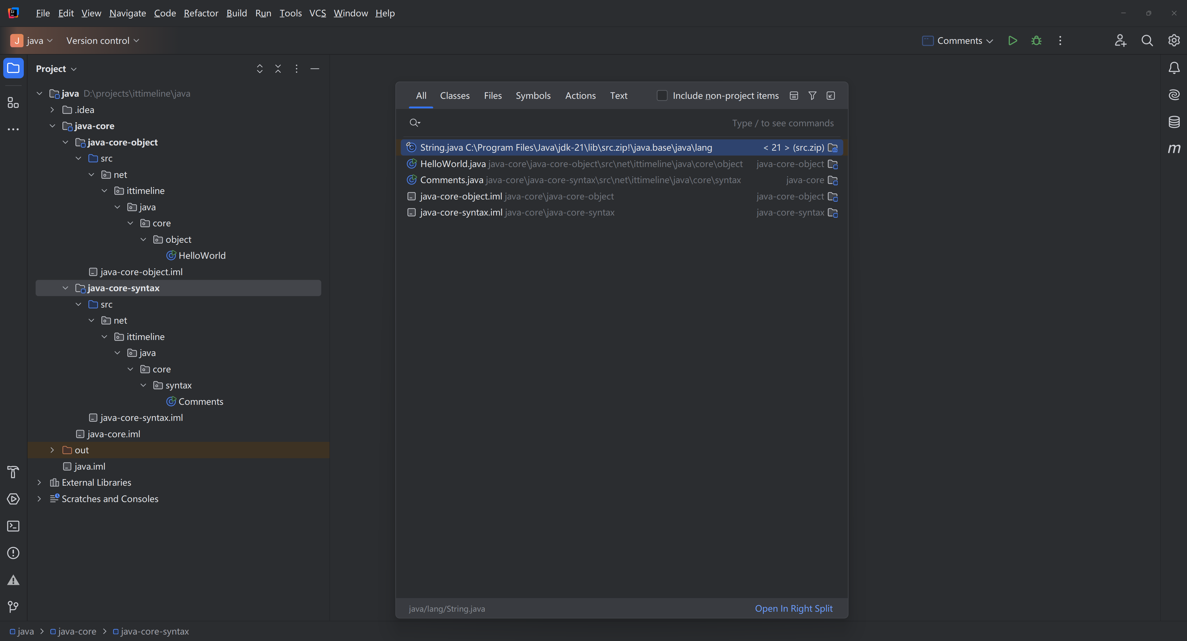This screenshot has width=1187, height=641.
Task: Switch to the Classes tab
Action: coord(454,96)
